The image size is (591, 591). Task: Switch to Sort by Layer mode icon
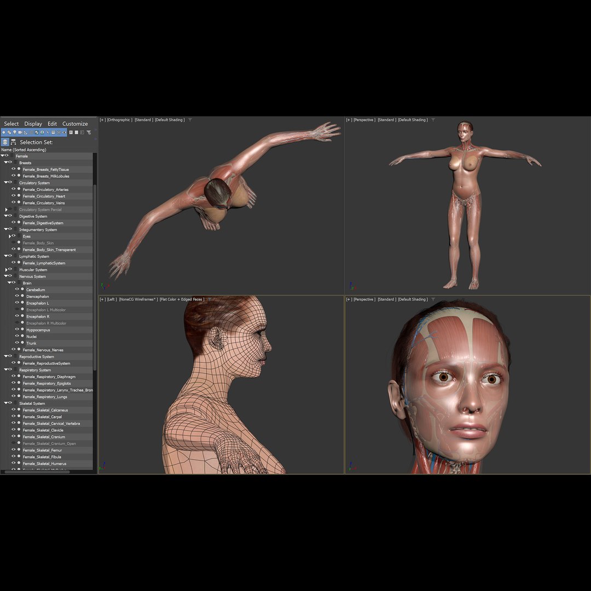pyautogui.click(x=5, y=142)
